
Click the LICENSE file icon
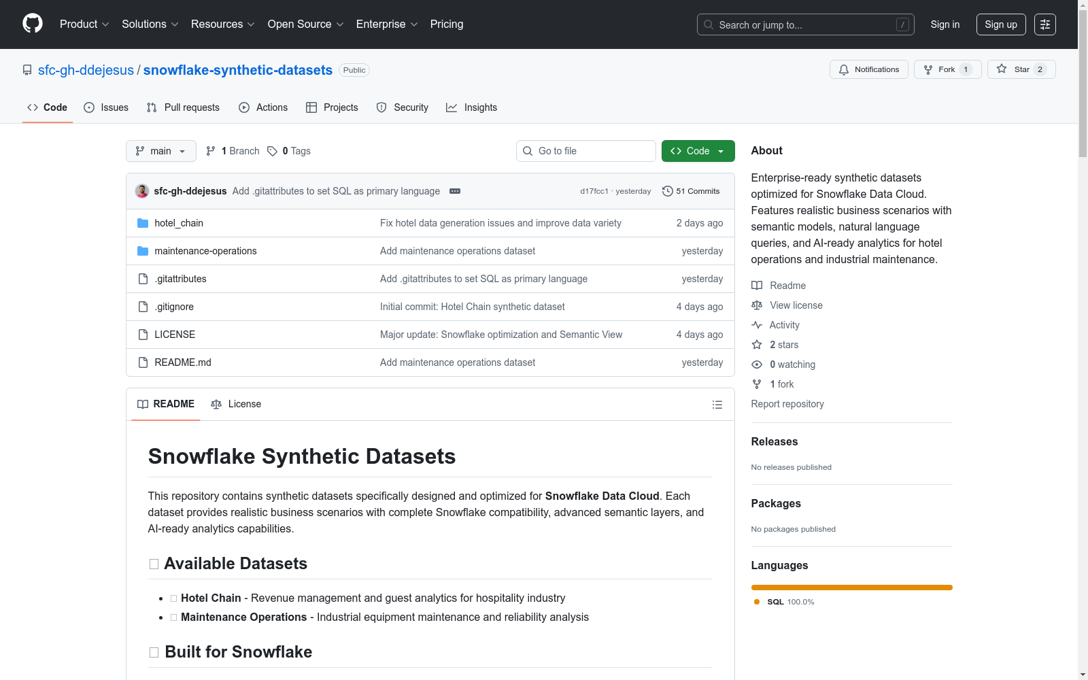(143, 335)
